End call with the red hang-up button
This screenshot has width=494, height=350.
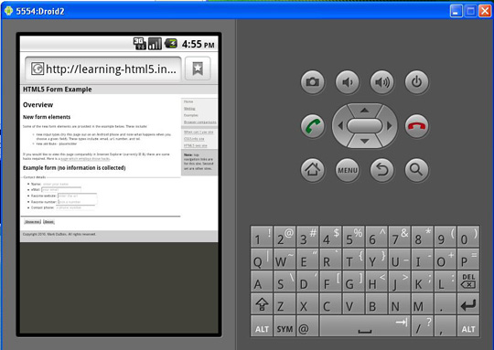(x=416, y=126)
